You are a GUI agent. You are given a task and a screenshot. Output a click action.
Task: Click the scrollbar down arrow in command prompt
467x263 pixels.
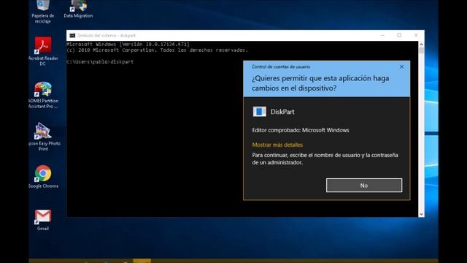tap(421, 214)
